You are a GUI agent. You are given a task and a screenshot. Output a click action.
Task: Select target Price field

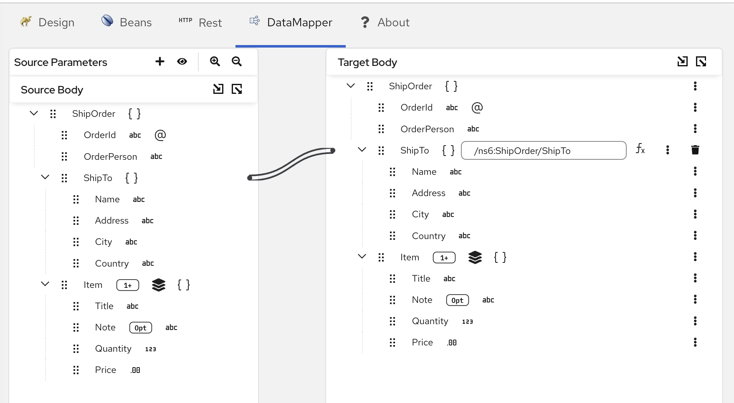[x=423, y=343]
